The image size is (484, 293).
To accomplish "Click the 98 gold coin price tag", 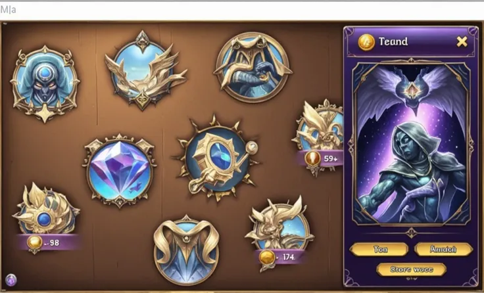I will pyautogui.click(x=47, y=242).
